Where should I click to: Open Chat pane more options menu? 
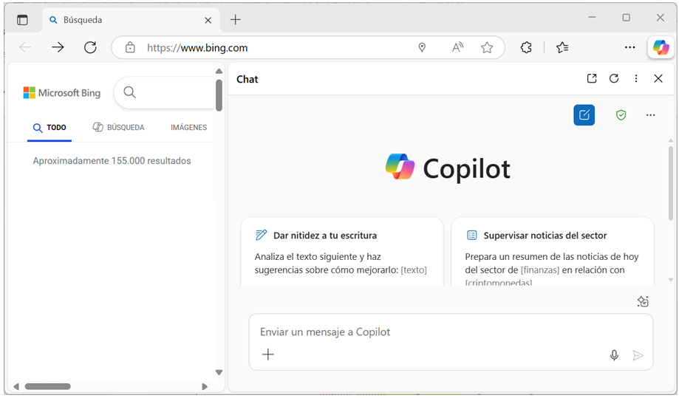point(635,78)
